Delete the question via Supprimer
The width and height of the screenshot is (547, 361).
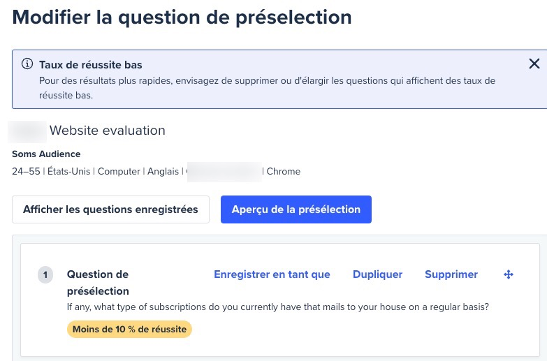coord(451,274)
